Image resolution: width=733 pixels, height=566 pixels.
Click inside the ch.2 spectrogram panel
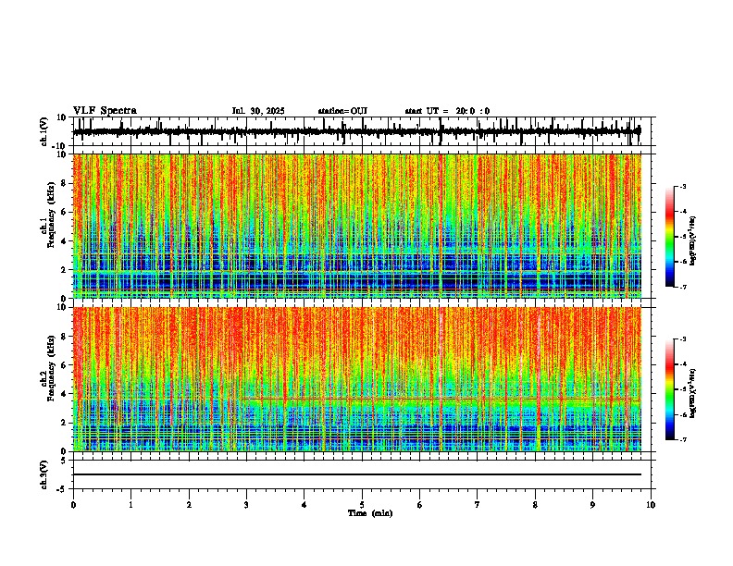point(356,379)
